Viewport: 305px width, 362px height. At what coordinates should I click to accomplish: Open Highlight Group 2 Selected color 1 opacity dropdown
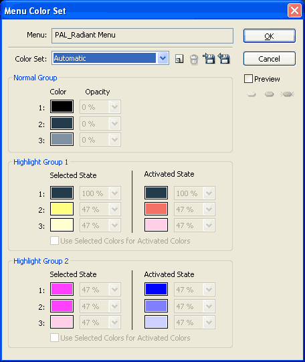click(100, 289)
